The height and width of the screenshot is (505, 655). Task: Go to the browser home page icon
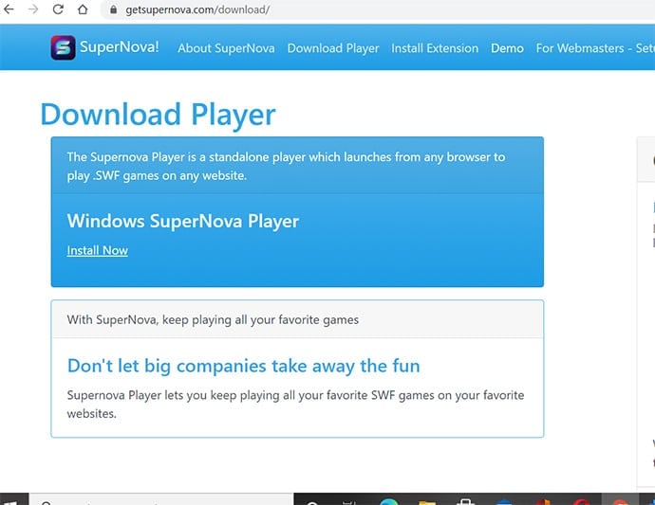(x=83, y=9)
